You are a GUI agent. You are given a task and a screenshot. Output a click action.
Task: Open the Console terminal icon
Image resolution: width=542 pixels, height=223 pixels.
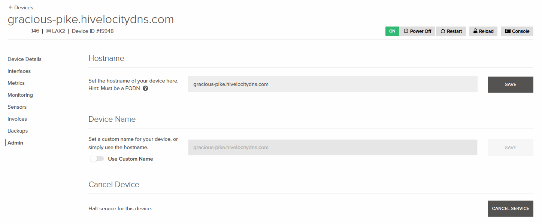click(508, 31)
